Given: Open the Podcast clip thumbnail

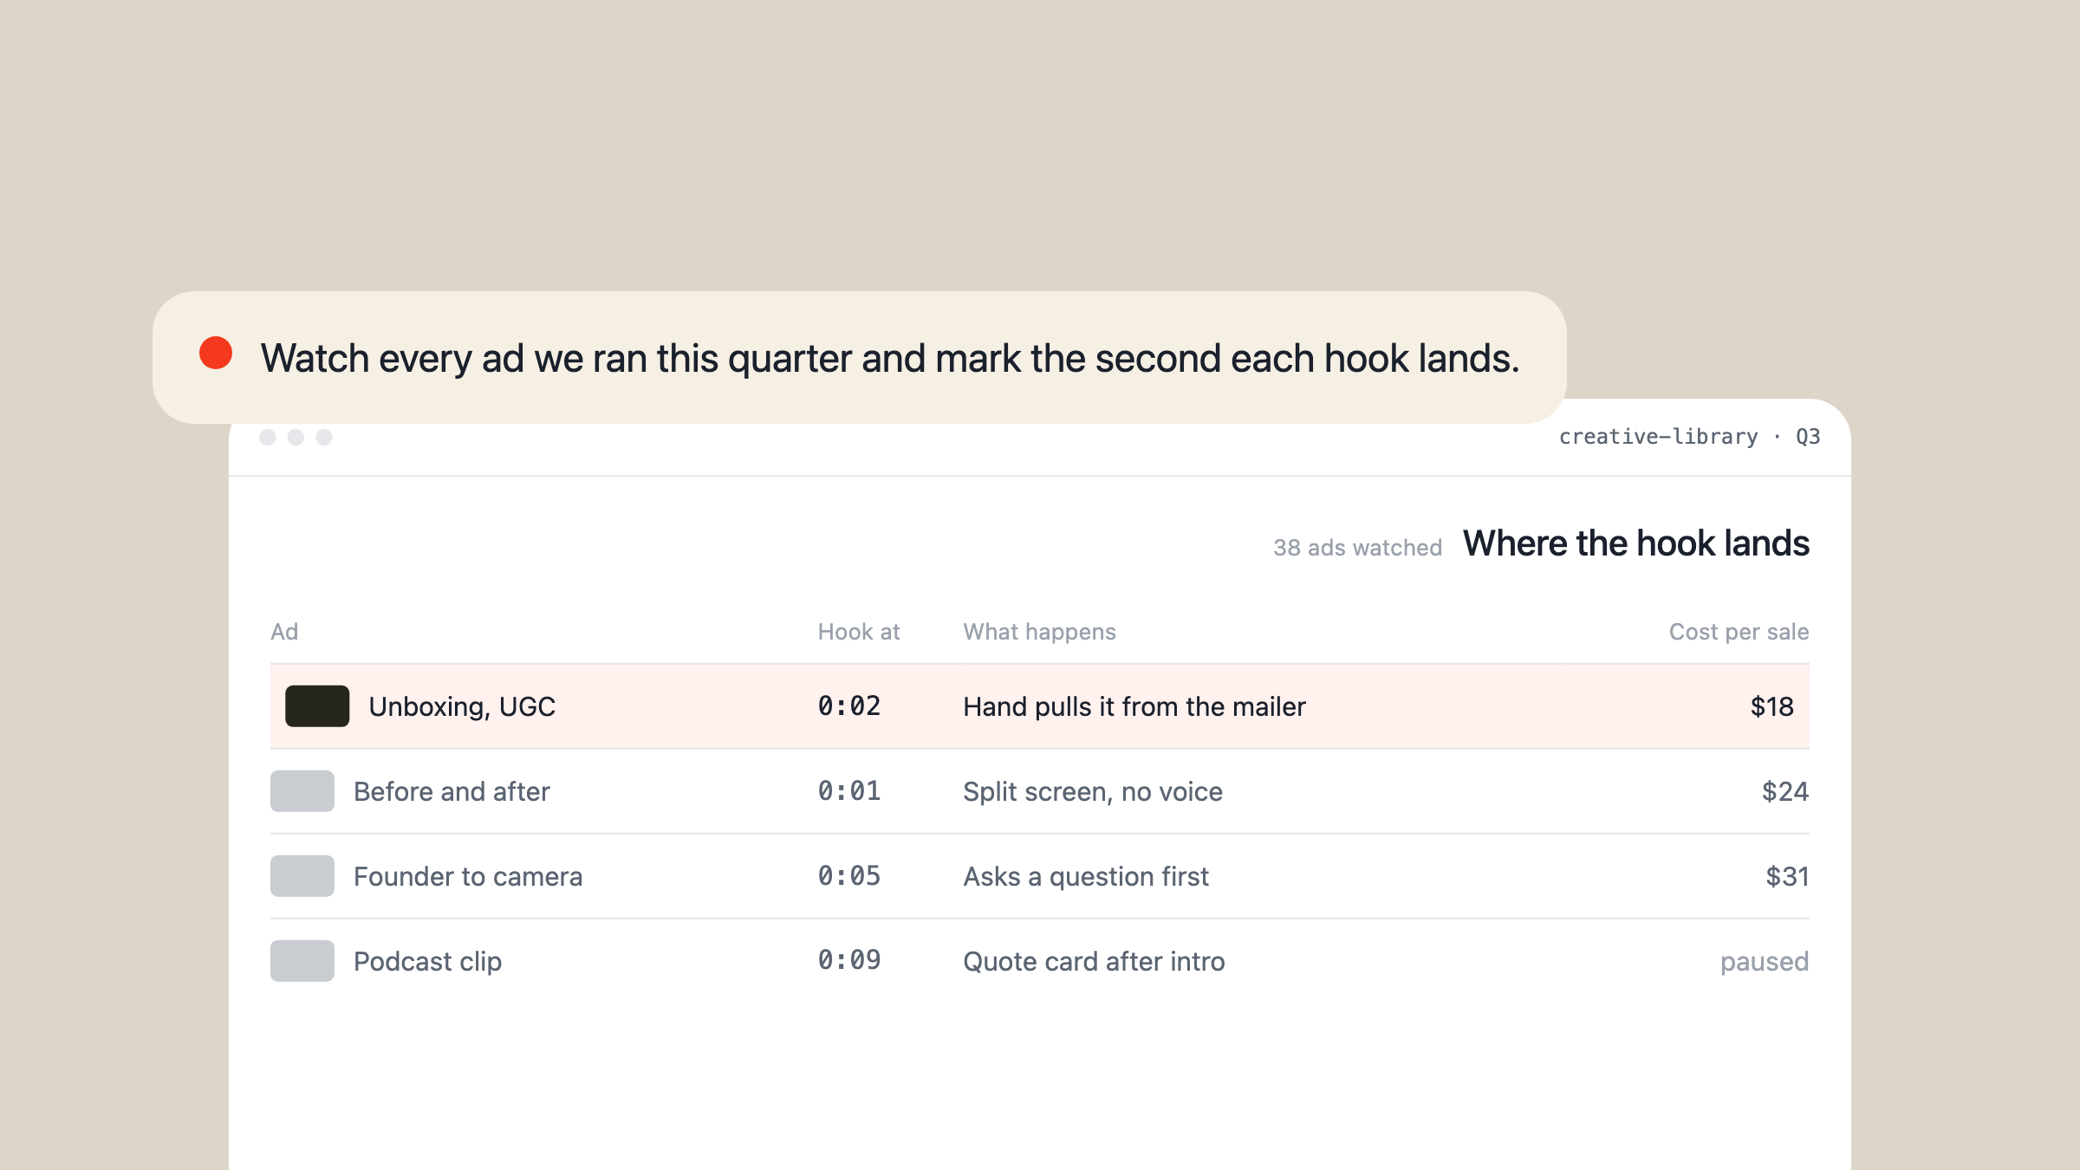Looking at the screenshot, I should (x=302, y=960).
